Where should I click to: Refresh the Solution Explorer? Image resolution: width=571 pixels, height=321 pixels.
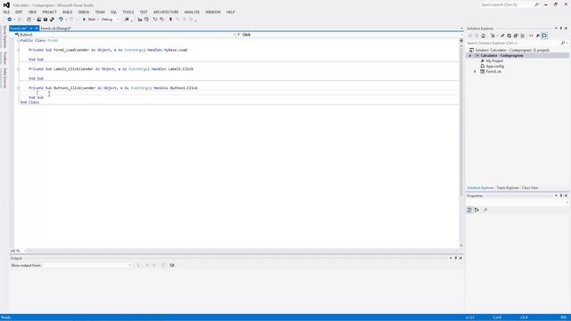(509, 36)
